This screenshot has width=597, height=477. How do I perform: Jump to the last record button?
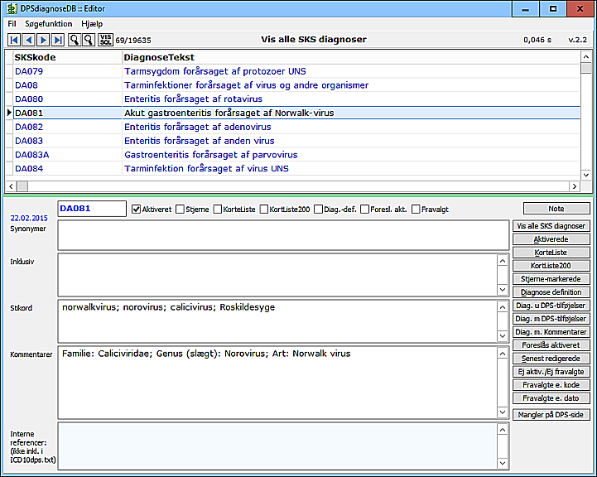pyautogui.click(x=58, y=40)
